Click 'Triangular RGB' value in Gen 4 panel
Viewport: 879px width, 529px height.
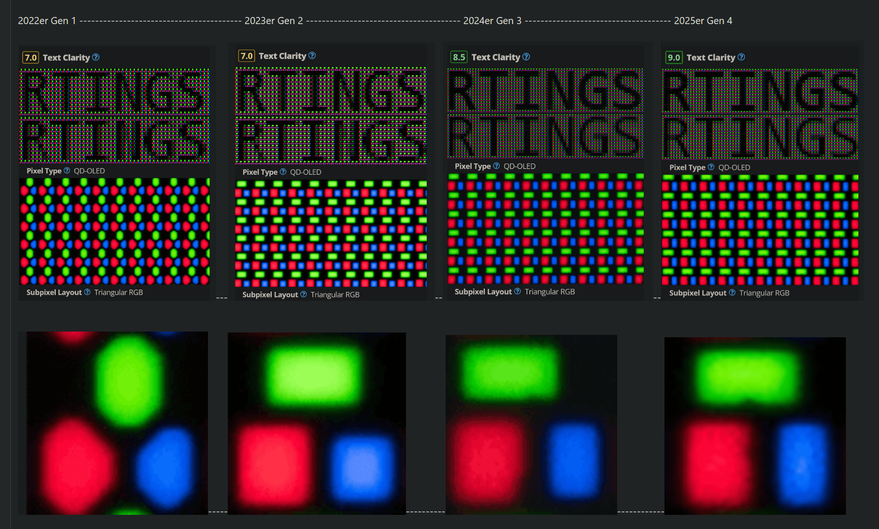[764, 293]
